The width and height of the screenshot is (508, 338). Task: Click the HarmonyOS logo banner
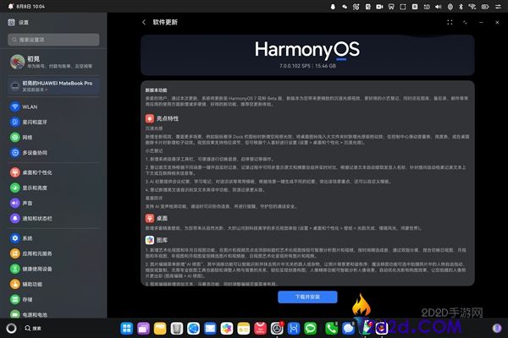[307, 55]
